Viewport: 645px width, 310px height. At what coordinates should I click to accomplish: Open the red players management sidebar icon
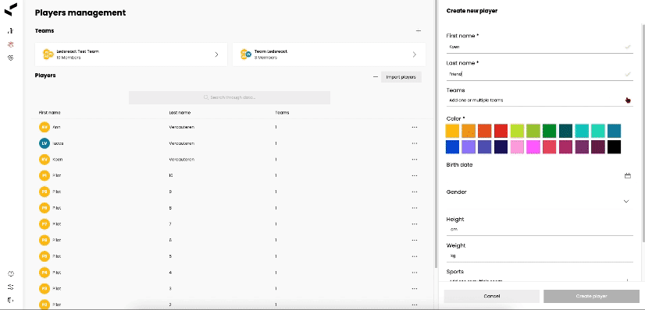point(11,44)
